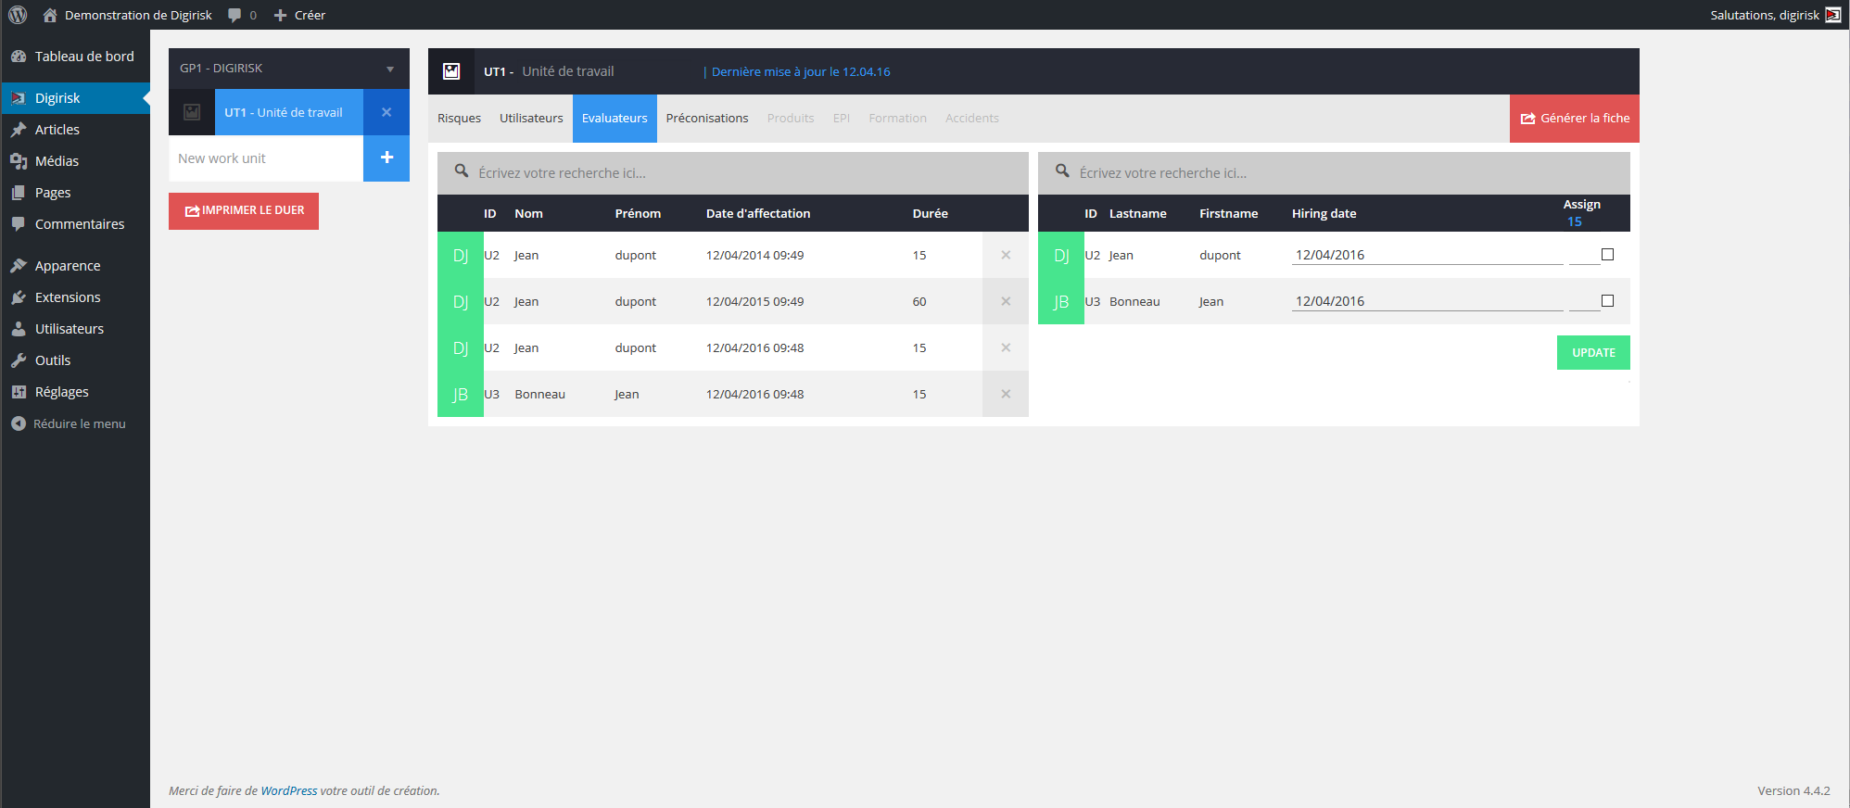The height and width of the screenshot is (808, 1850).
Task: Open Digirisk menu item in sidebar
Action: pos(75,98)
